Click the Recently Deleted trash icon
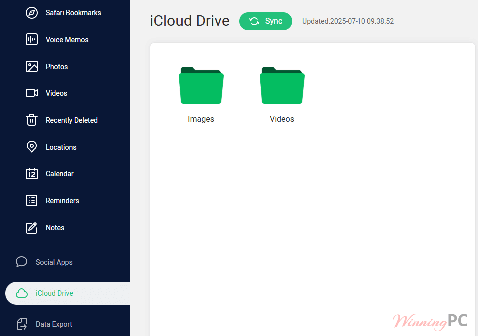 [32, 120]
